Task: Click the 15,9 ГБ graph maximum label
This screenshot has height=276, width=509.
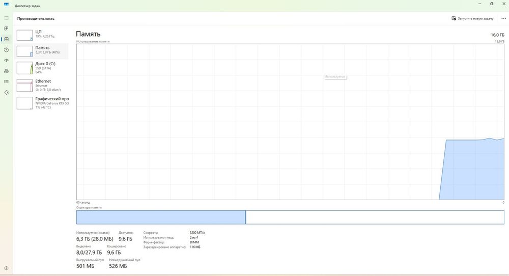Action: 500,41
